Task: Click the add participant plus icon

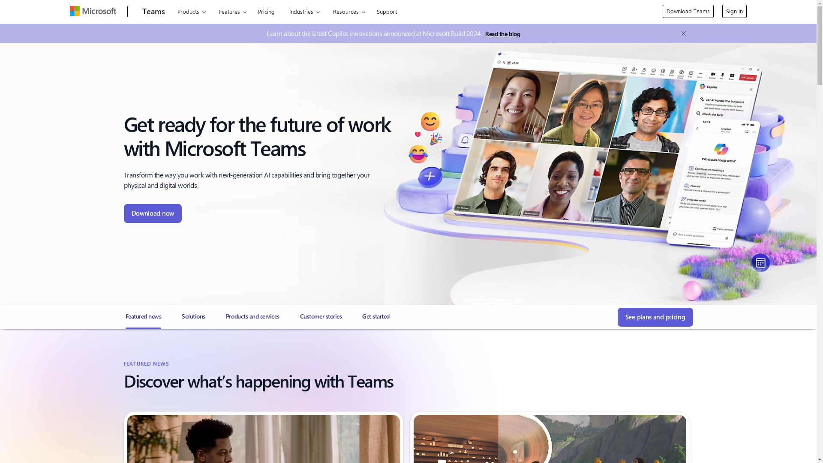Action: (429, 175)
